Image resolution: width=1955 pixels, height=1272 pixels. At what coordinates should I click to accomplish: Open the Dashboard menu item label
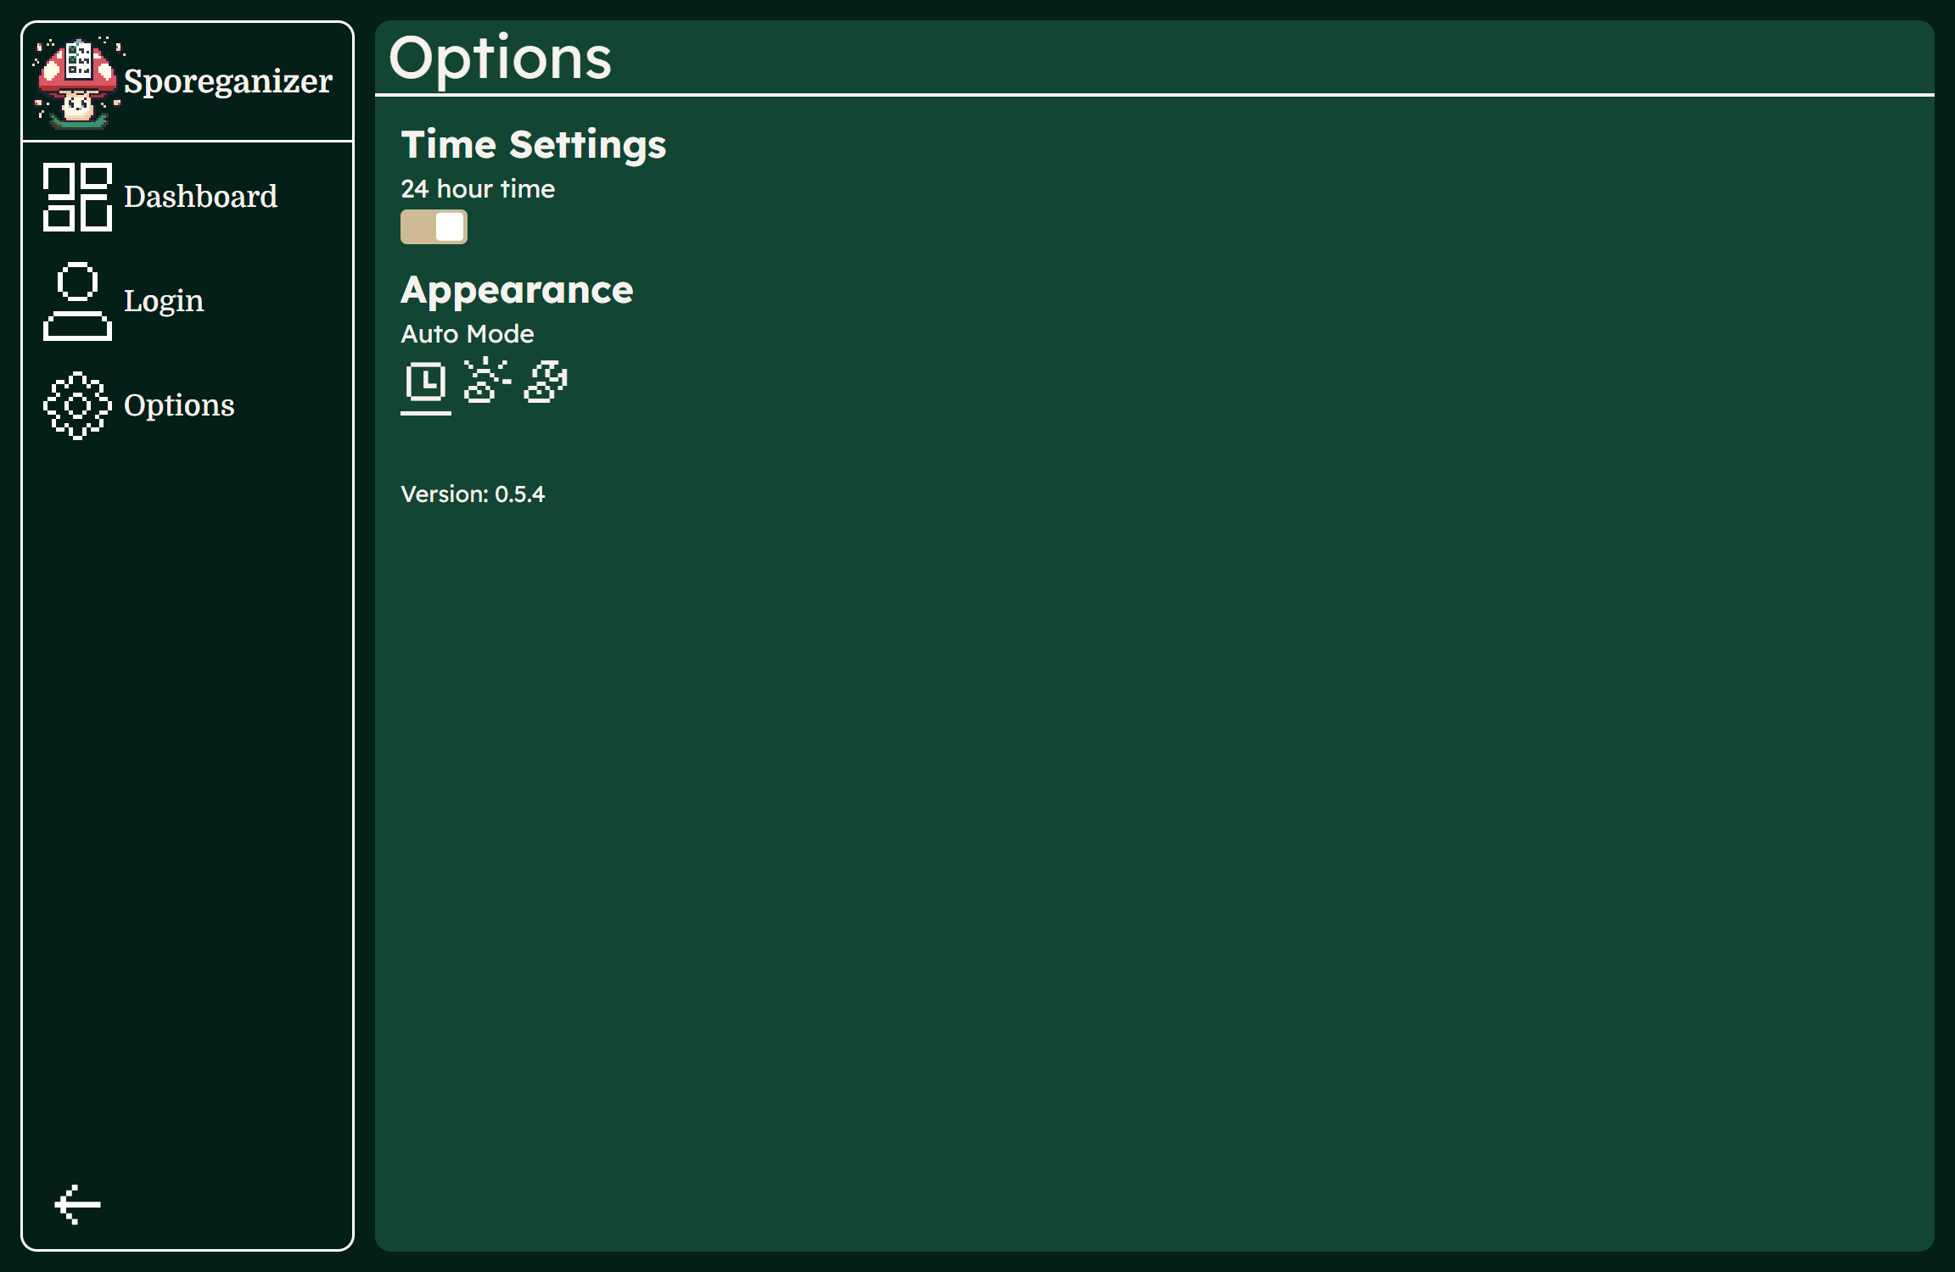coord(200,197)
